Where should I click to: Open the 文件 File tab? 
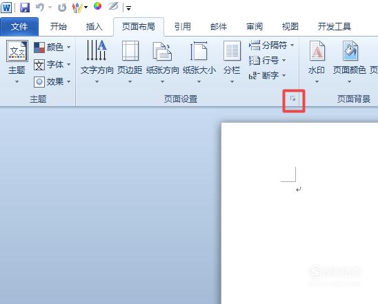[19, 27]
